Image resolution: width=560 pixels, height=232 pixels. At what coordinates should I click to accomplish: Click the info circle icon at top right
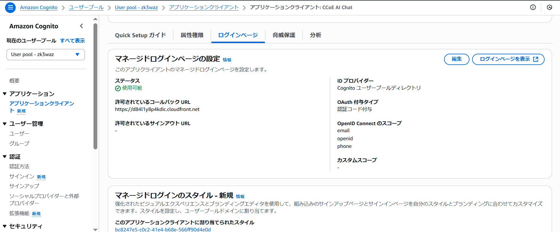coord(533,7)
